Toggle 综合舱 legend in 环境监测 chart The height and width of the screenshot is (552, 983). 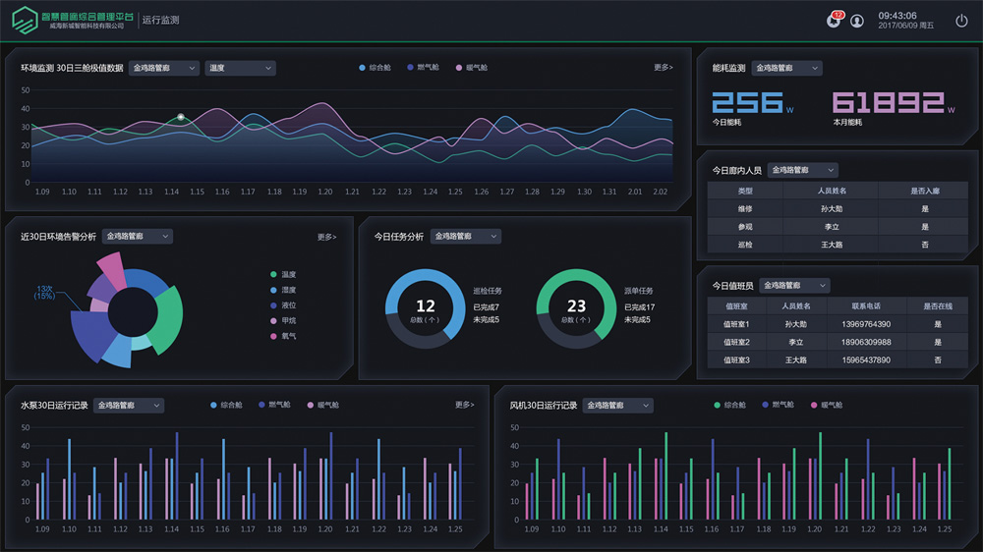[375, 68]
